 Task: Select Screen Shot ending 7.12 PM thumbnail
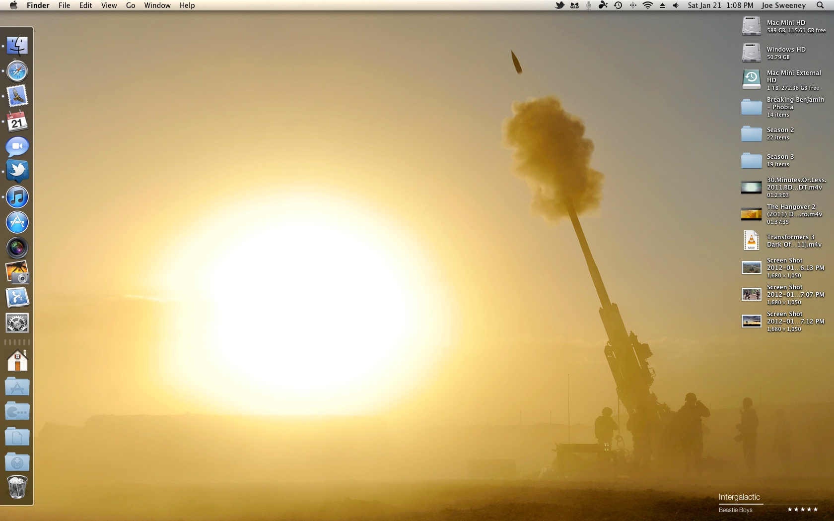pos(751,321)
